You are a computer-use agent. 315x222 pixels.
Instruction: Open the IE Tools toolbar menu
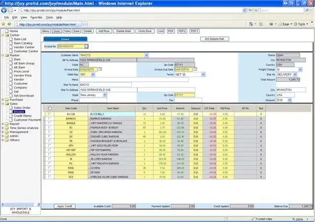pyautogui.click(x=301, y=24)
